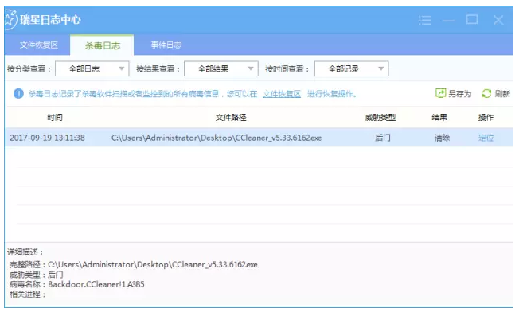Maximize the 瑞星日志中心 window
Viewport: 519px width, 312px height.
pos(472,20)
